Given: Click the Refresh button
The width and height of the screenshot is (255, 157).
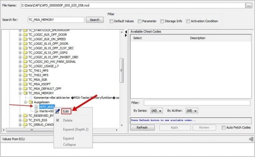Looking at the screenshot, I should pos(142,127).
